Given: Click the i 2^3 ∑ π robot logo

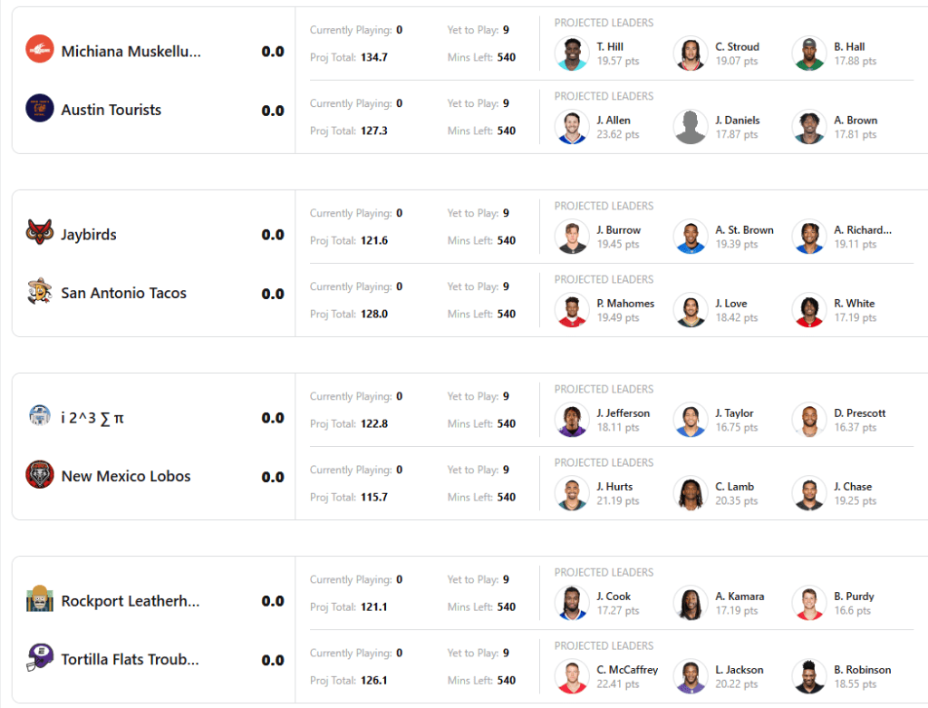Looking at the screenshot, I should click(x=40, y=416).
